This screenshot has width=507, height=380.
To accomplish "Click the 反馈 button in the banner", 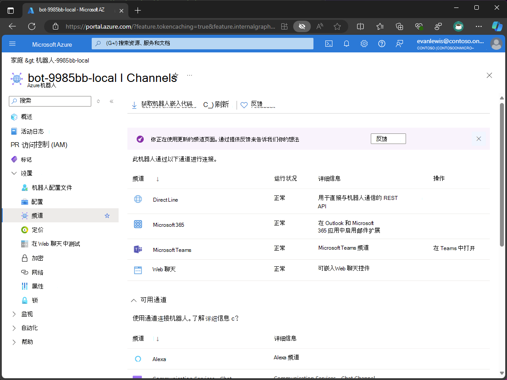I will [x=388, y=139].
